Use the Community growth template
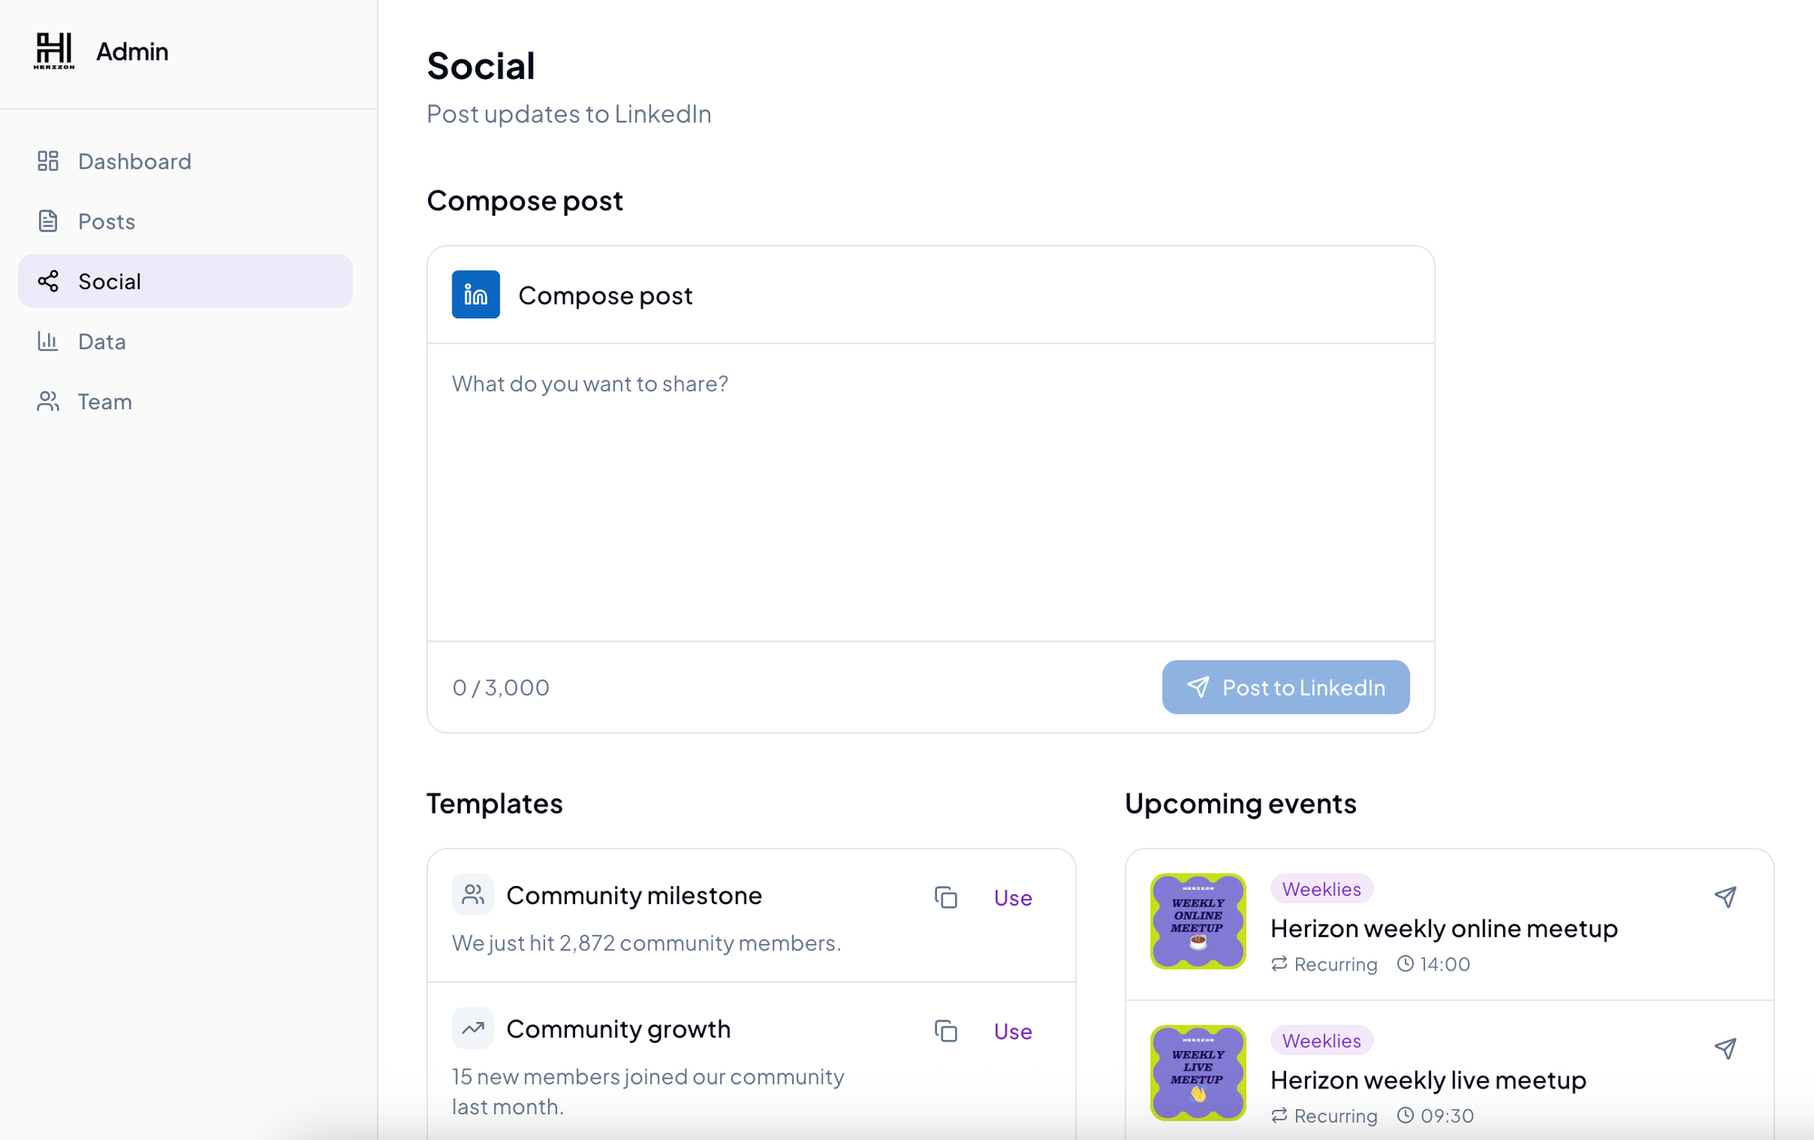The image size is (1814, 1140). coord(1012,1031)
